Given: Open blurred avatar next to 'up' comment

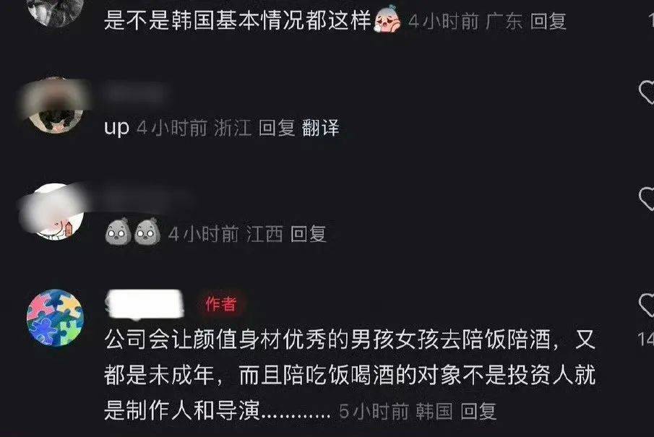Looking at the screenshot, I should (55, 105).
